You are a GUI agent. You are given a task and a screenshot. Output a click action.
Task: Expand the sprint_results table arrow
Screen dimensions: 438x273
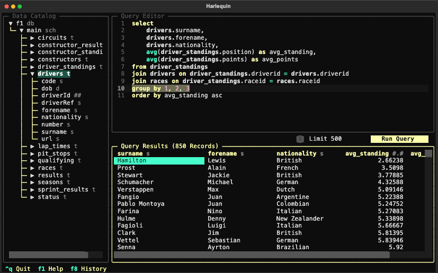[32, 189]
